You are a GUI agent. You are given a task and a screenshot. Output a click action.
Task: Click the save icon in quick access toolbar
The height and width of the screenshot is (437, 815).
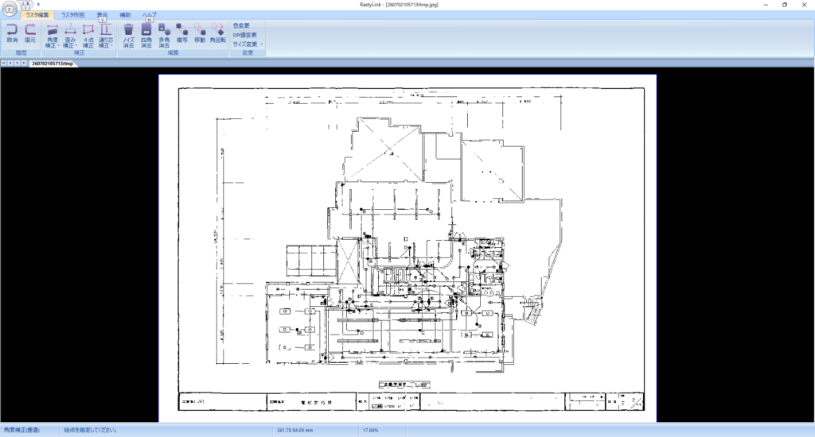[26, 6]
